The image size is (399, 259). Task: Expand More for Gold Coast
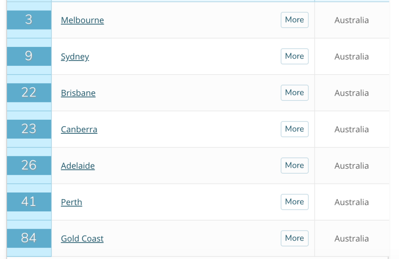click(x=294, y=238)
